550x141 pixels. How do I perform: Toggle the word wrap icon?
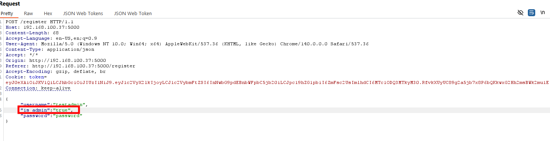(x=531, y=13)
